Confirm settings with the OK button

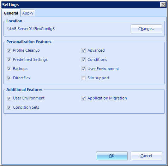[112, 156]
